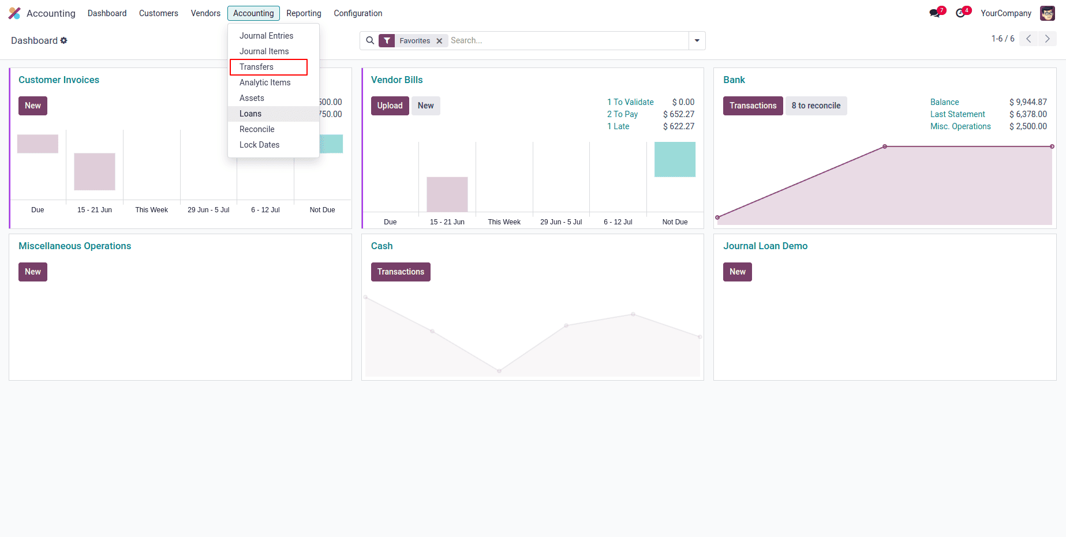Select Transfers from the Accounting menu
The width and height of the screenshot is (1066, 537).
[x=256, y=67]
